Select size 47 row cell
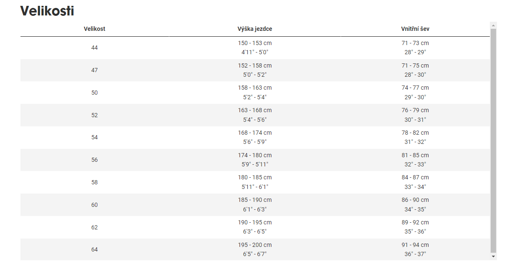The image size is (517, 274). (94, 70)
